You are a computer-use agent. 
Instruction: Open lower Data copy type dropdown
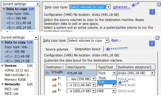pyautogui.click(x=107, y=41)
